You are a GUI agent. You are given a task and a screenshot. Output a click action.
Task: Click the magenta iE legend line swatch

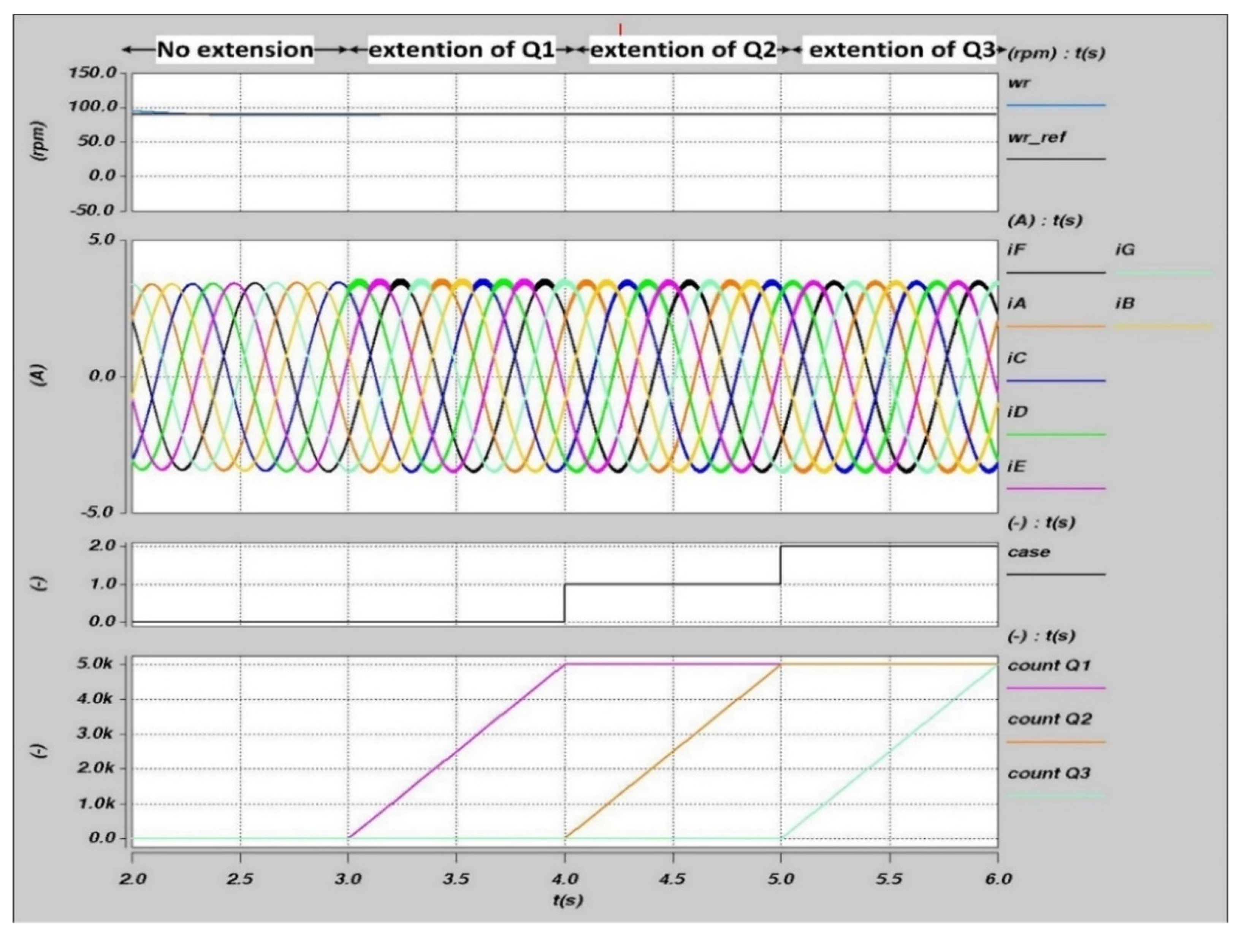1055,489
